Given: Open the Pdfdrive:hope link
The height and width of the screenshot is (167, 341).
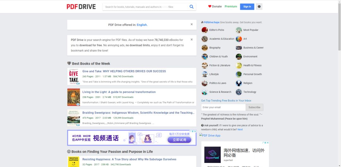Looking at the screenshot, I should (x=212, y=22).
